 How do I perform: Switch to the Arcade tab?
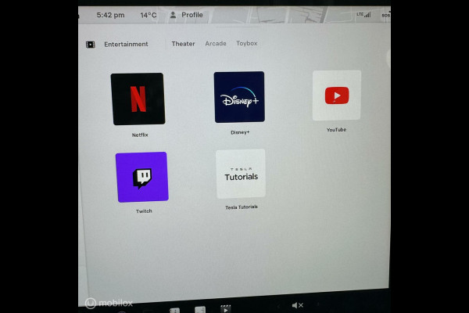tap(216, 44)
